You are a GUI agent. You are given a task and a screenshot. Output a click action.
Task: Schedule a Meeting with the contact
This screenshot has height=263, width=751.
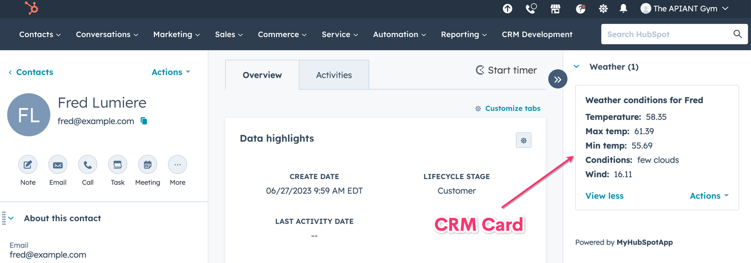point(147,165)
